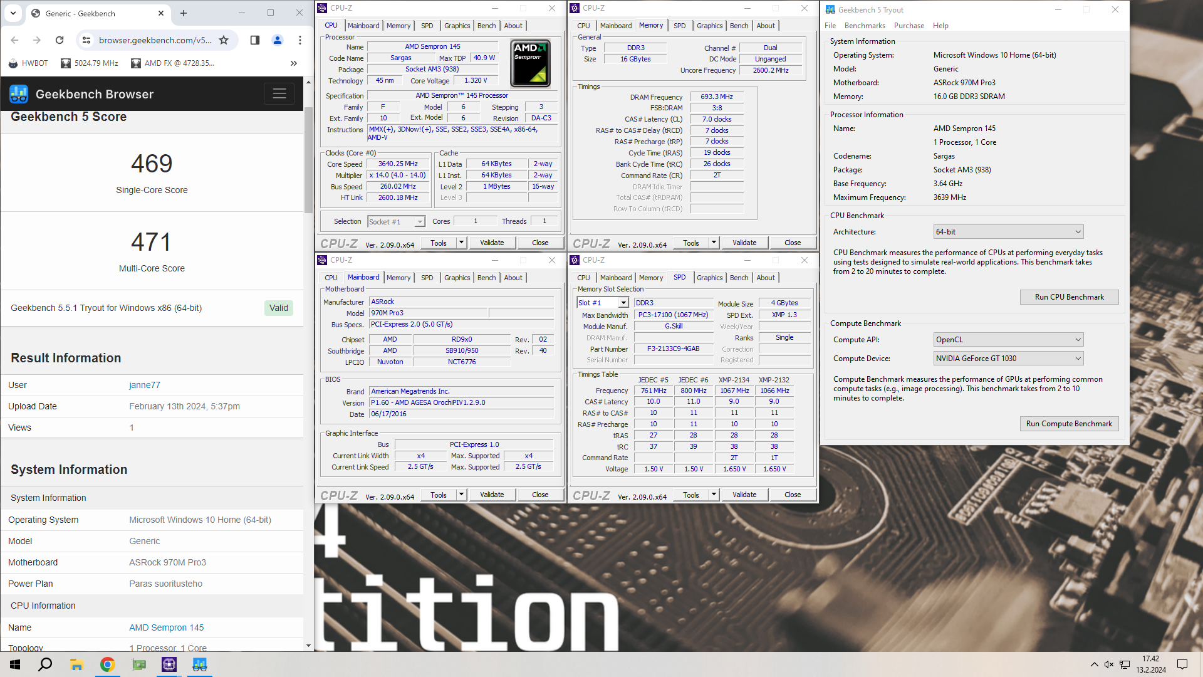Viewport: 1203px width, 677px height.
Task: Open the HWBOT bookmark
Action: tap(28, 63)
